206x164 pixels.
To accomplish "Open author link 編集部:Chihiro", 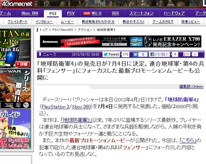I will coord(191,86).
